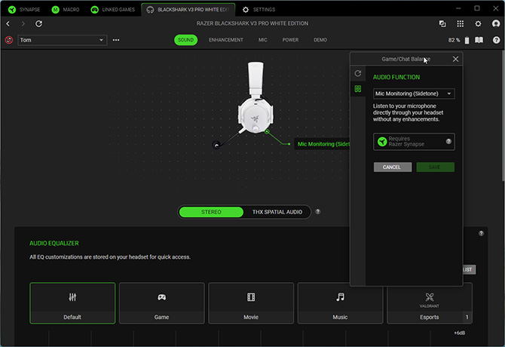The height and width of the screenshot is (347, 505).
Task: Select the Esports Valorant equalizer preset
Action: click(430, 302)
